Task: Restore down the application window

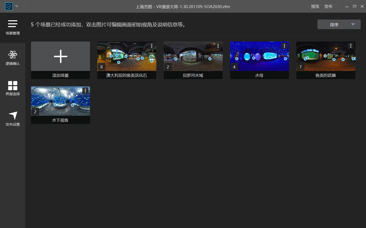Action: (x=355, y=6)
